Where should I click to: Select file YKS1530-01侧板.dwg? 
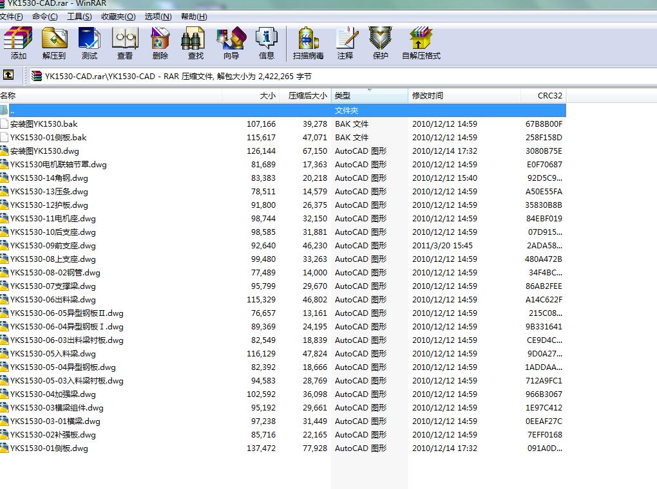49,448
